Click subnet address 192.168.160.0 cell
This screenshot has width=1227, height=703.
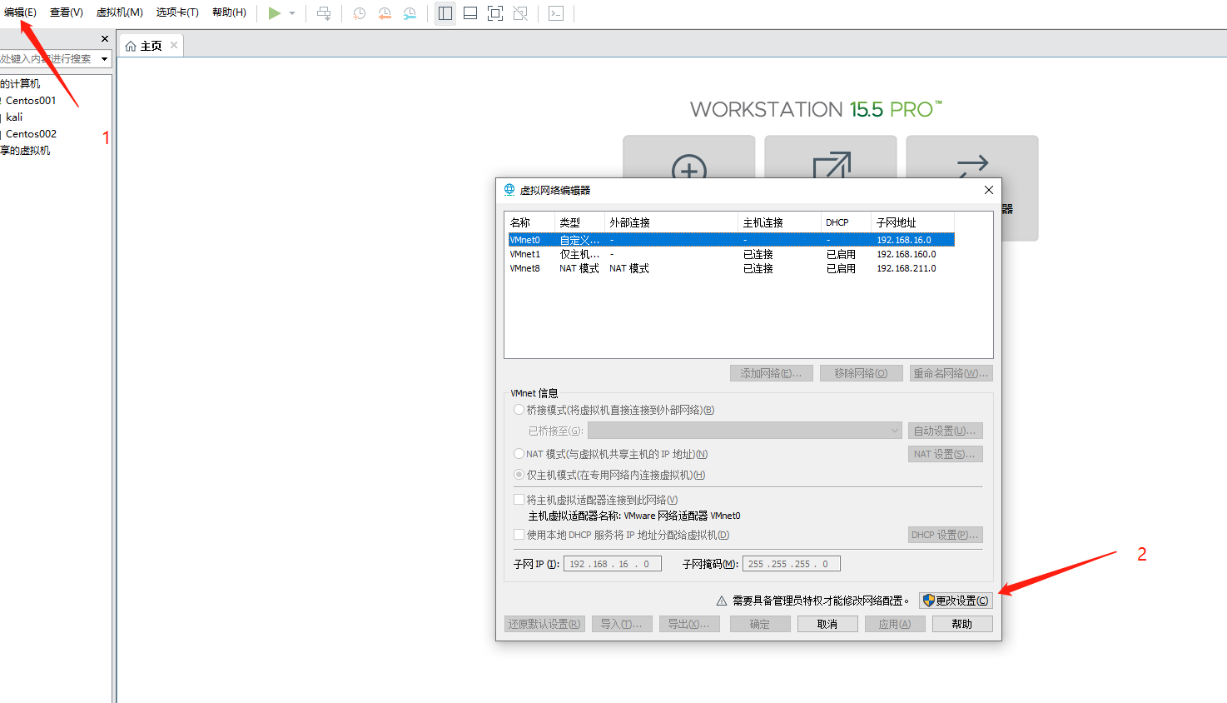tap(906, 254)
